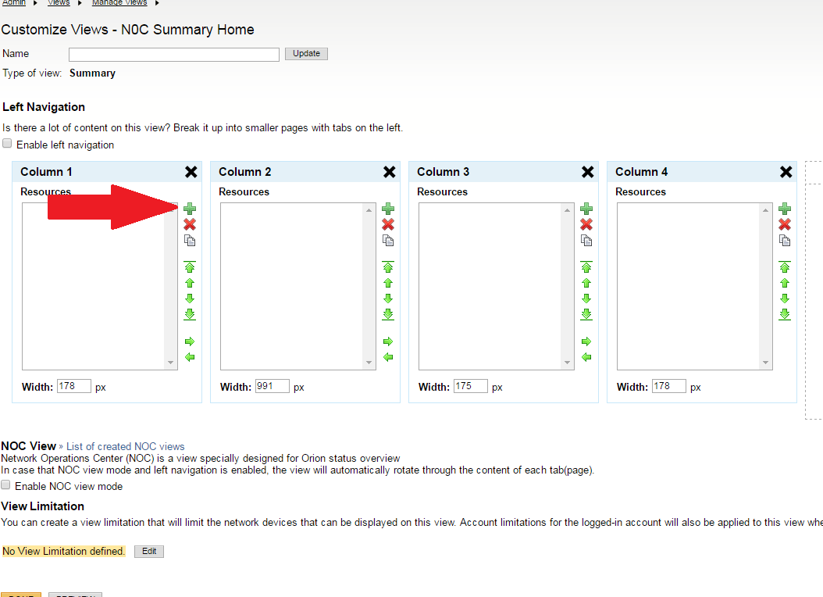This screenshot has height=597, width=823.
Task: Delete selected resource in Column 2
Action: point(388,224)
